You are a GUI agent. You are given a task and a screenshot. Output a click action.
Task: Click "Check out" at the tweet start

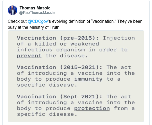pyautogui.click(x=17, y=21)
